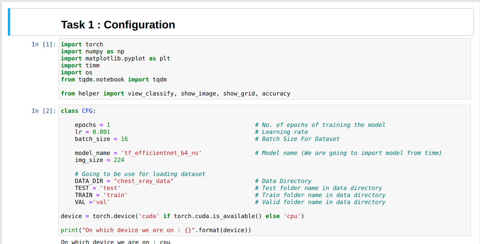Click the In [1] cell prompt
The height and width of the screenshot is (244, 480).
(x=44, y=45)
